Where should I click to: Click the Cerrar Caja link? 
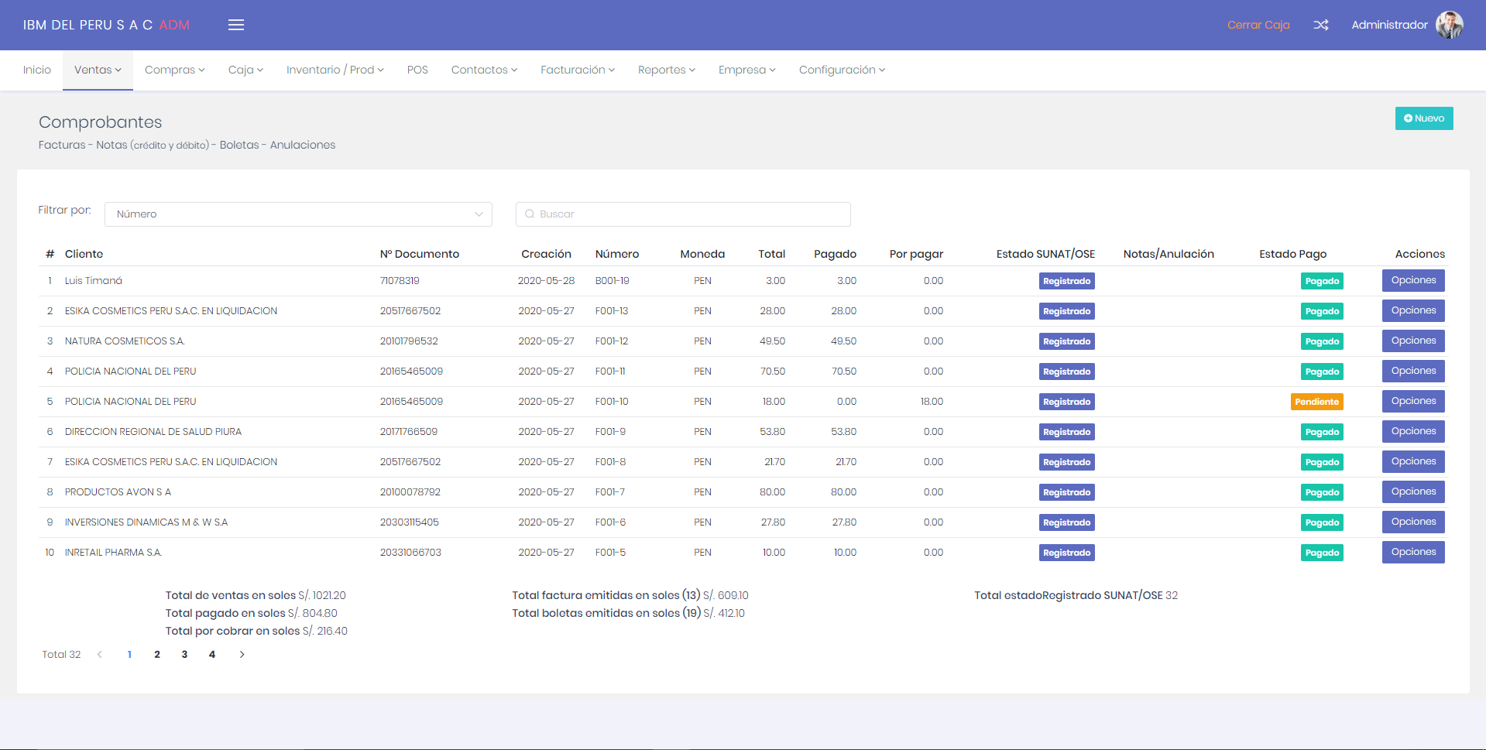[1258, 25]
